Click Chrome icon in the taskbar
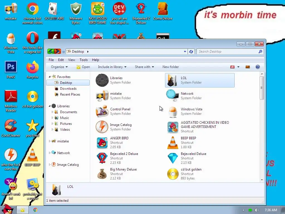Viewport: 285px width, 214px height. point(35,210)
